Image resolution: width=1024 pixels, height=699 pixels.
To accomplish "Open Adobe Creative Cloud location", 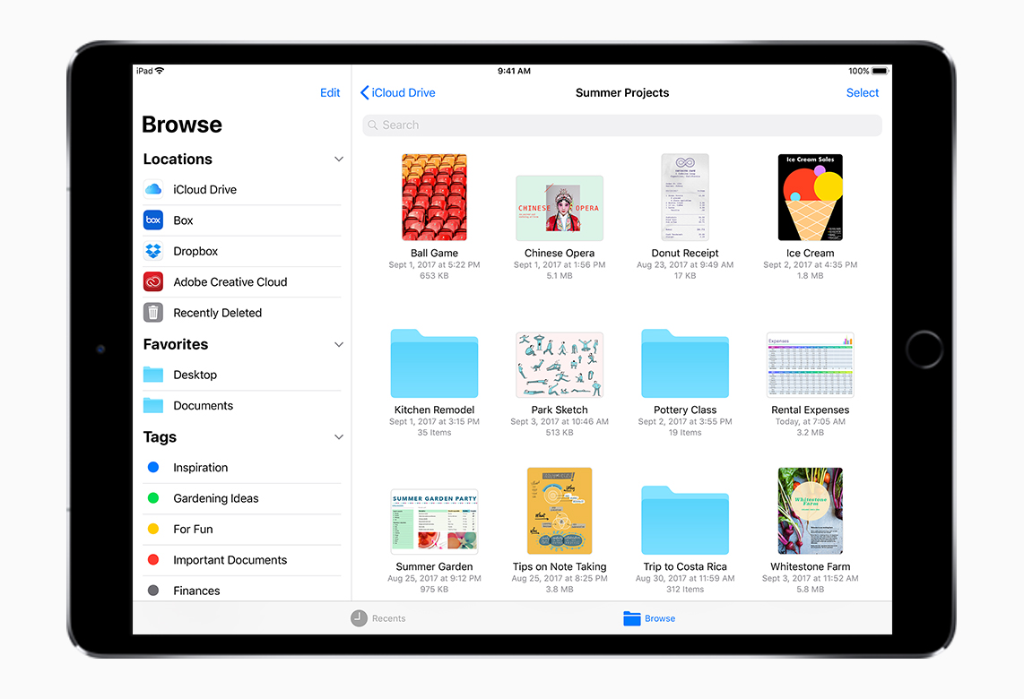I will [x=230, y=282].
